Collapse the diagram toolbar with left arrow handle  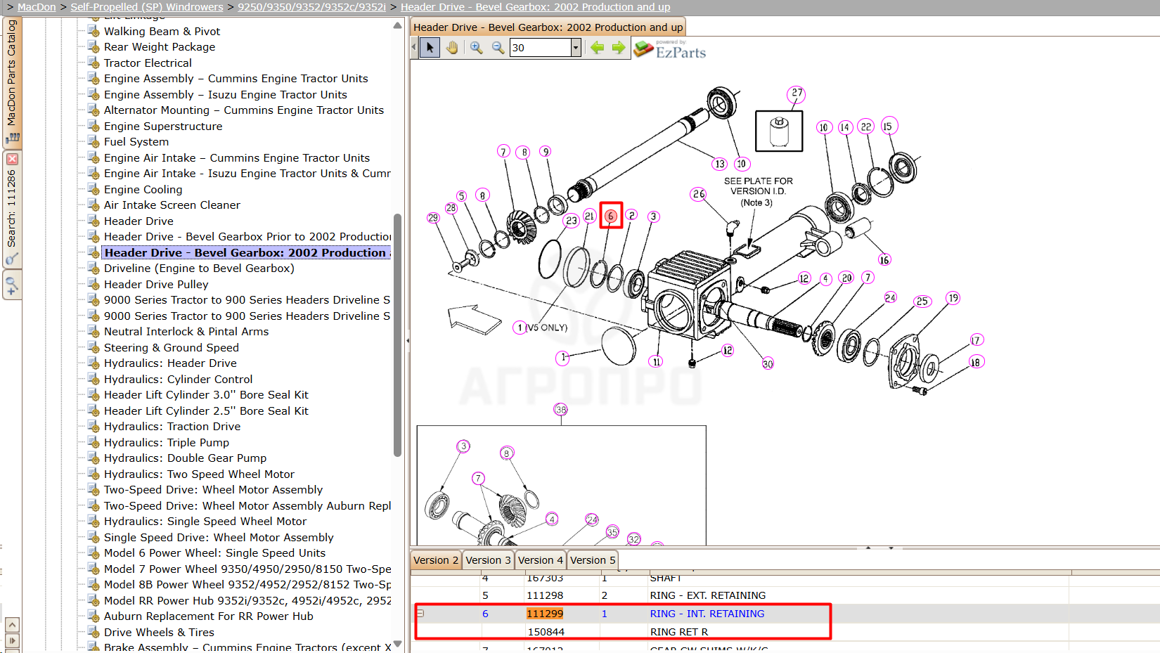[x=413, y=48]
